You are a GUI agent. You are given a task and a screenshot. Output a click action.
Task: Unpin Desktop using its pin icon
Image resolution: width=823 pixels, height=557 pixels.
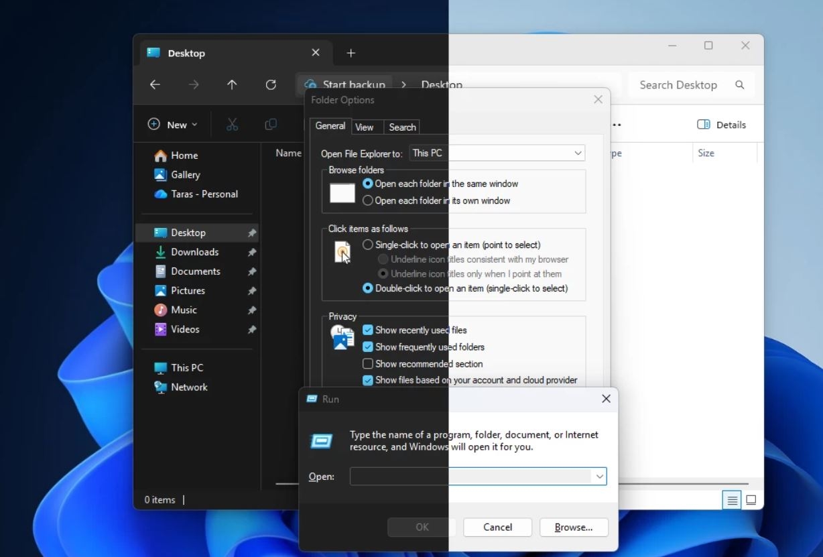(x=251, y=233)
